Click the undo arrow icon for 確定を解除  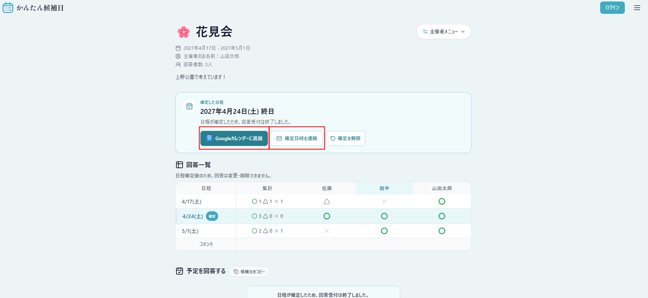coord(333,138)
